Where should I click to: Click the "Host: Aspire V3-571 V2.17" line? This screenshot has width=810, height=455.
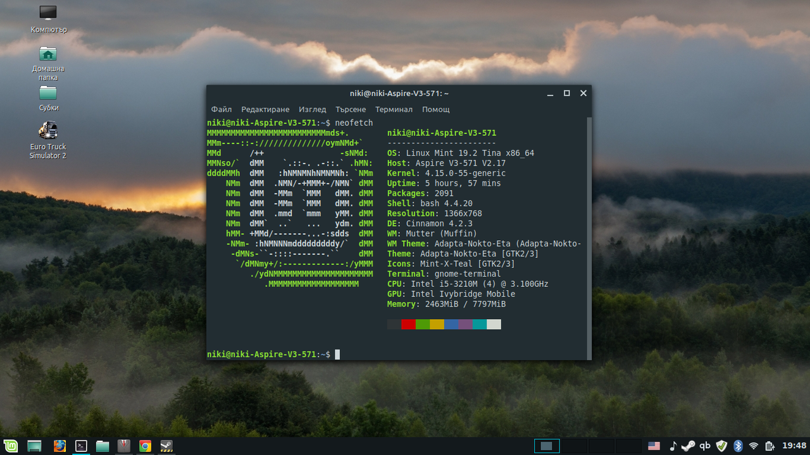(x=447, y=163)
